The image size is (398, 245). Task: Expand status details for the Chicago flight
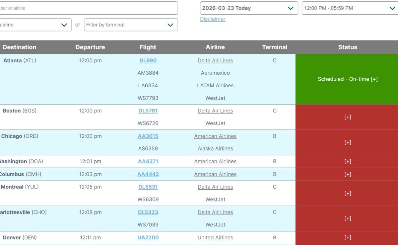[x=348, y=142]
